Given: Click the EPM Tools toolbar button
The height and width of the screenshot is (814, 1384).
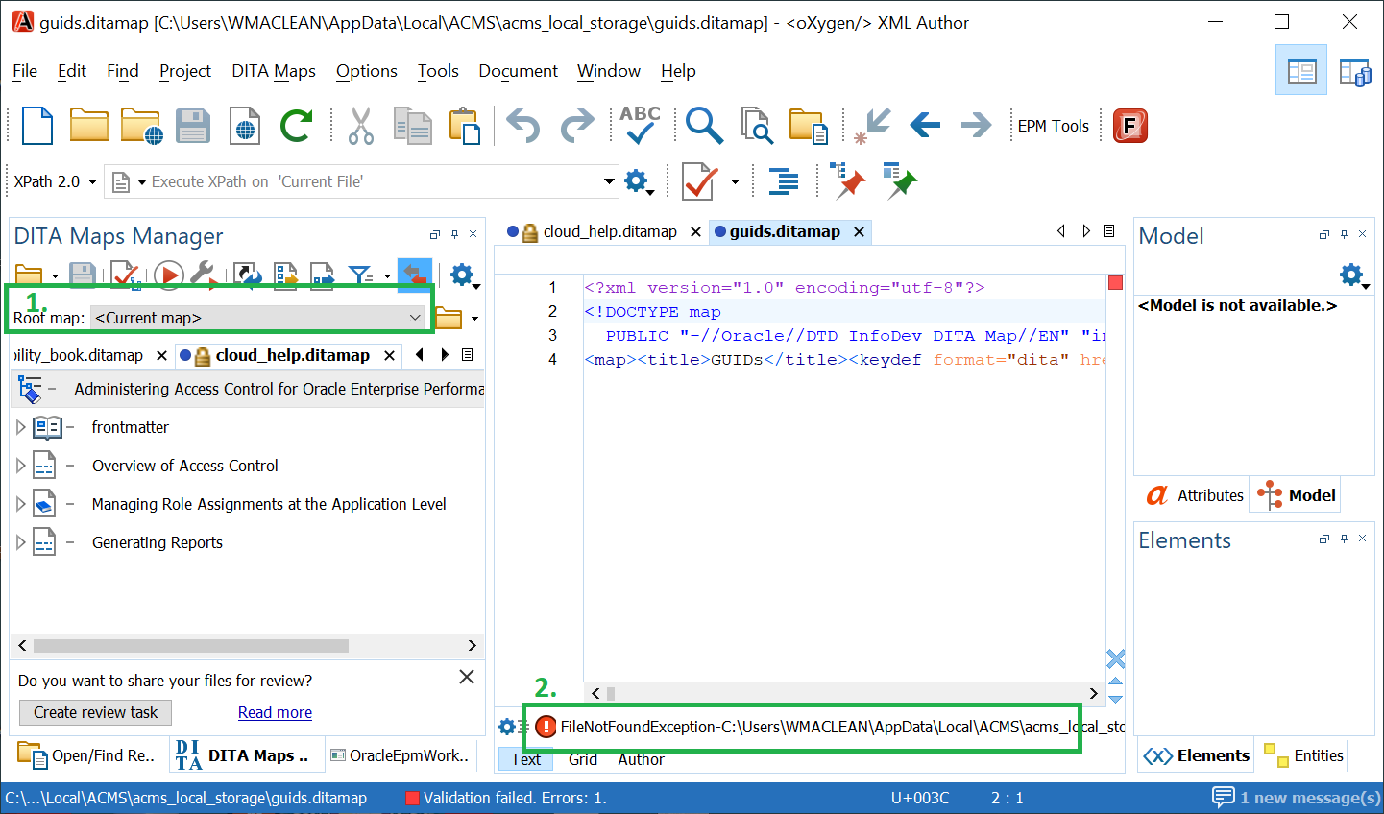Looking at the screenshot, I should (x=1053, y=126).
